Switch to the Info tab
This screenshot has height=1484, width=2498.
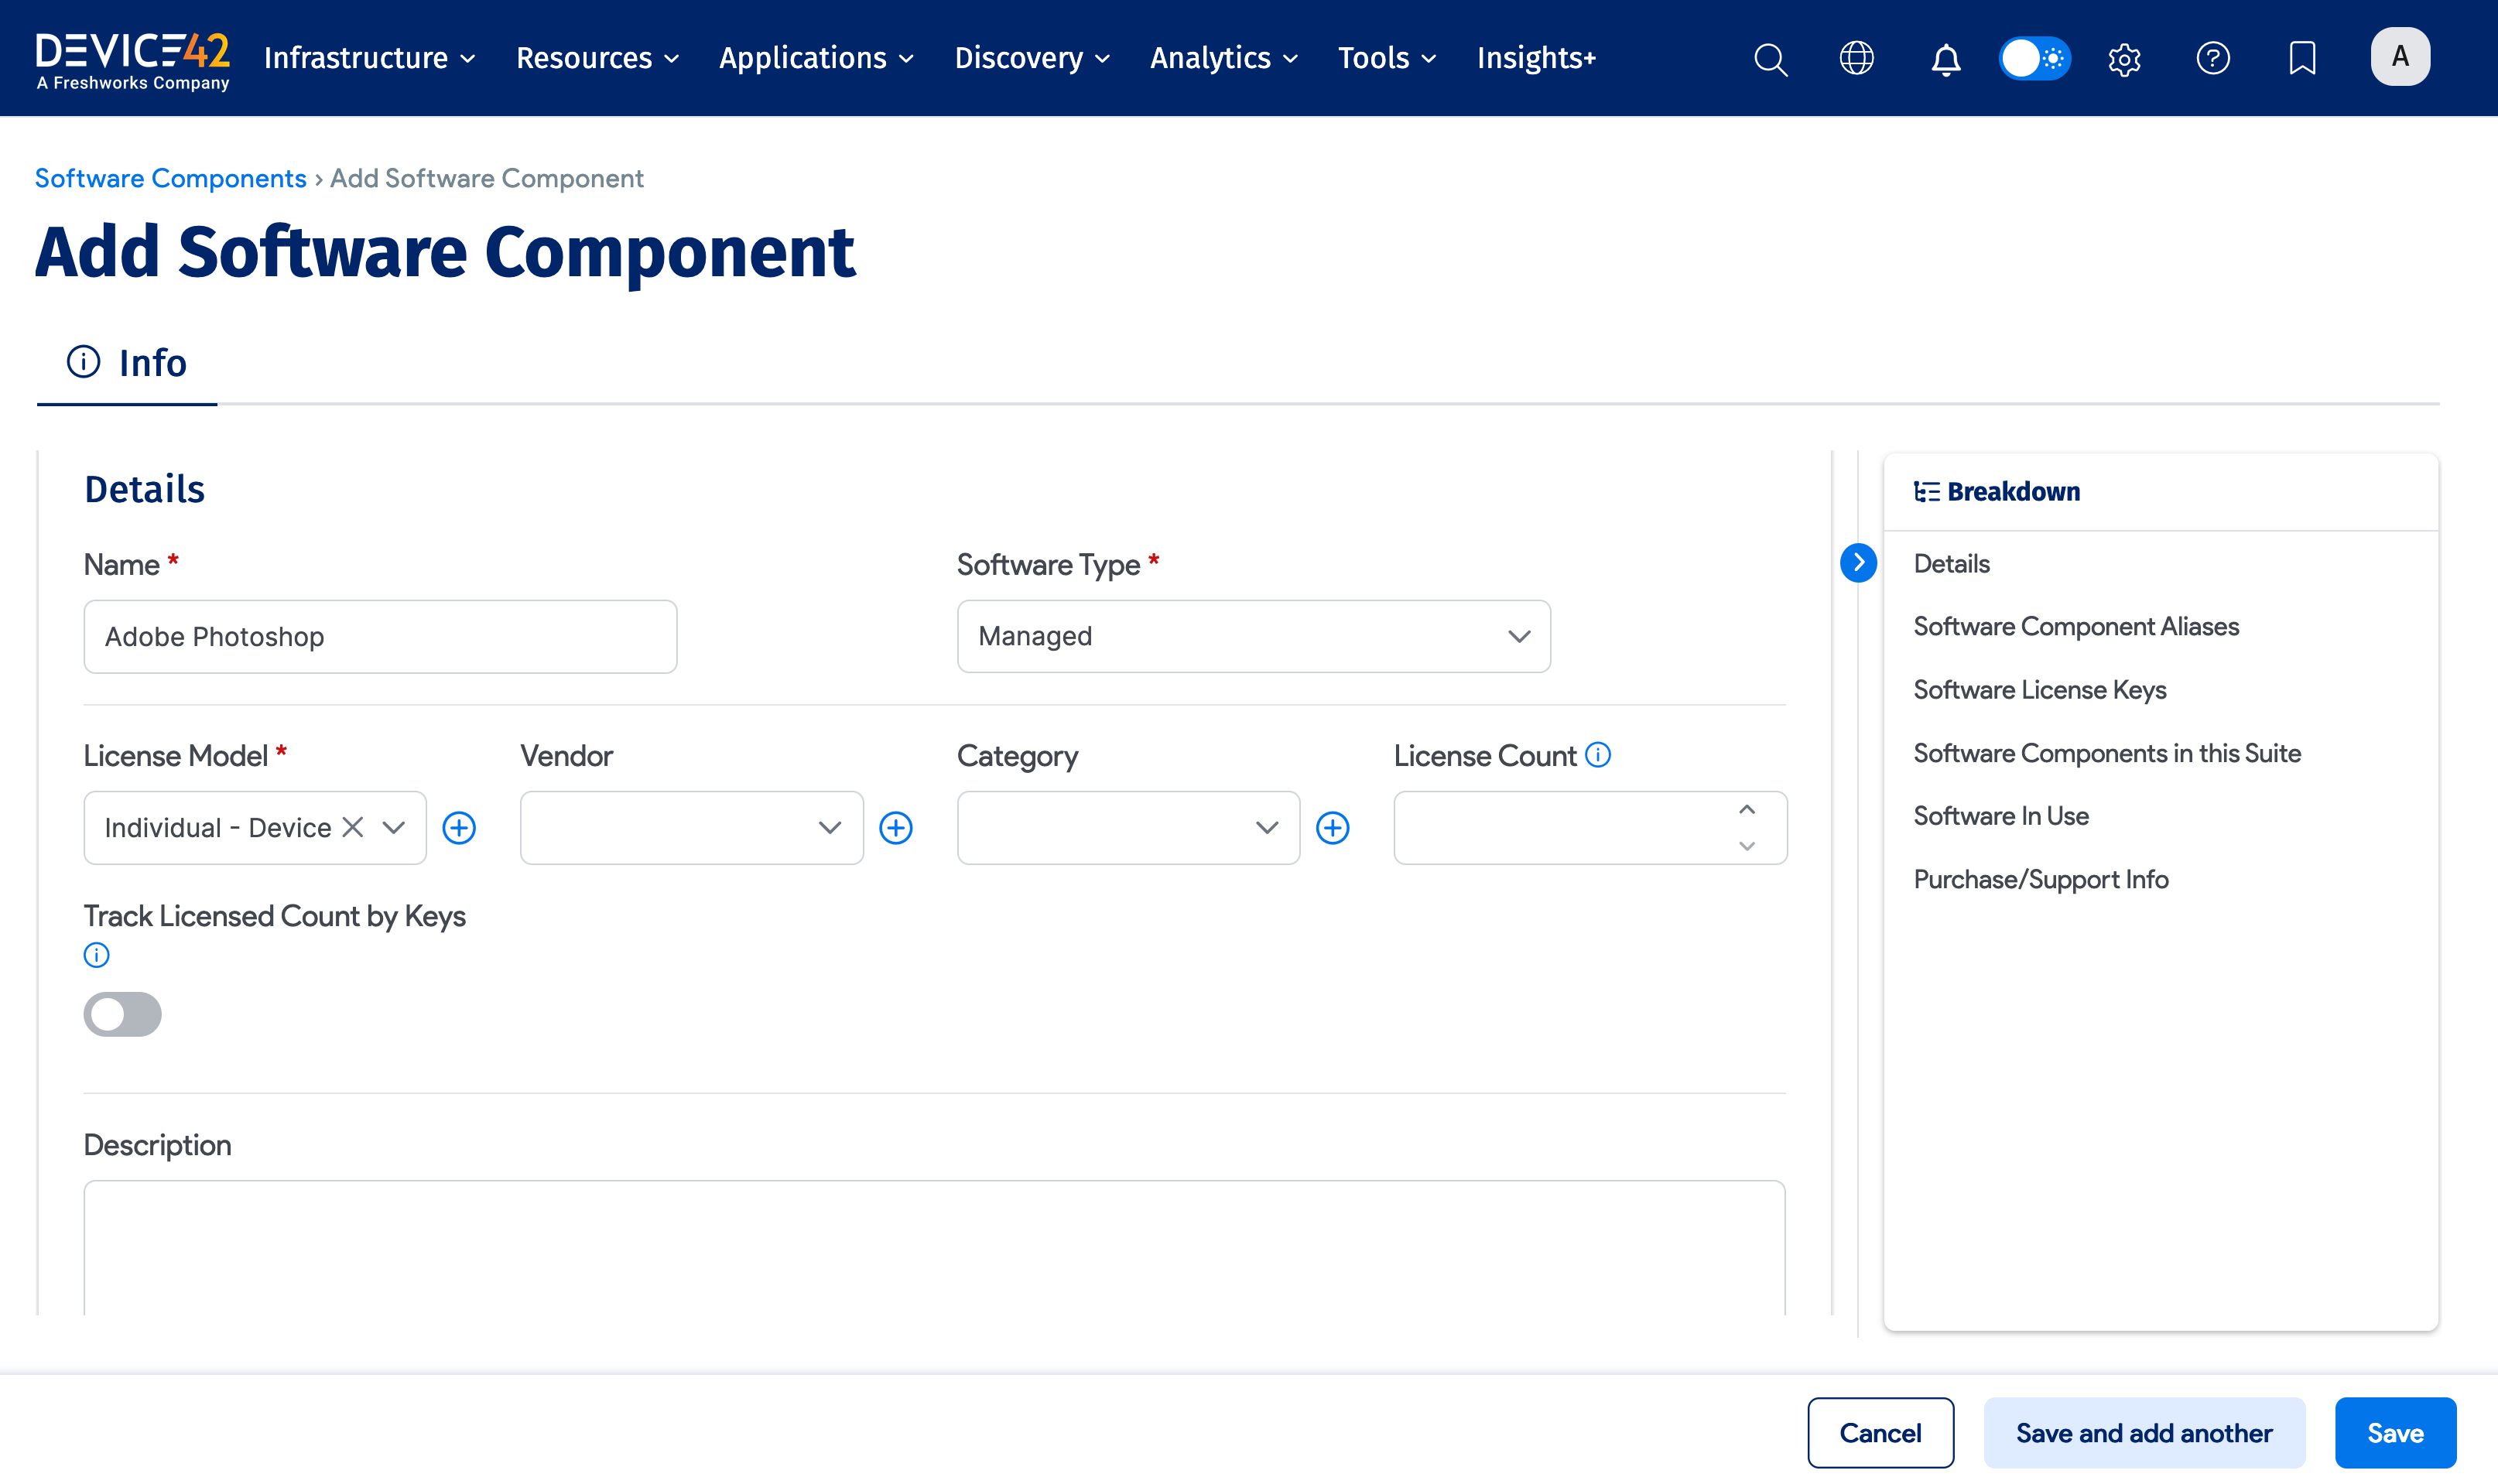click(127, 362)
